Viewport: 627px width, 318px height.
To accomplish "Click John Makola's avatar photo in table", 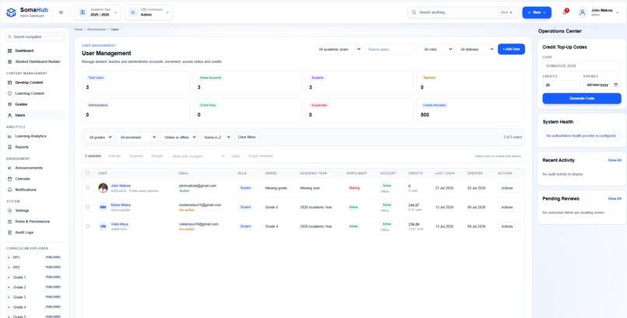I will (x=103, y=187).
